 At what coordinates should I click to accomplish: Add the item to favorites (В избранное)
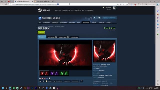tap(58, 81)
